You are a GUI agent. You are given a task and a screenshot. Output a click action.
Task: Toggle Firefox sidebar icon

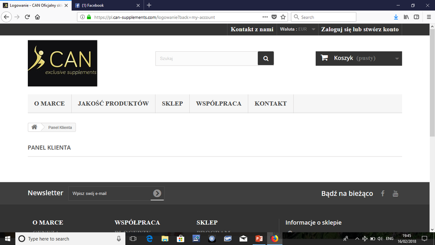(x=416, y=17)
